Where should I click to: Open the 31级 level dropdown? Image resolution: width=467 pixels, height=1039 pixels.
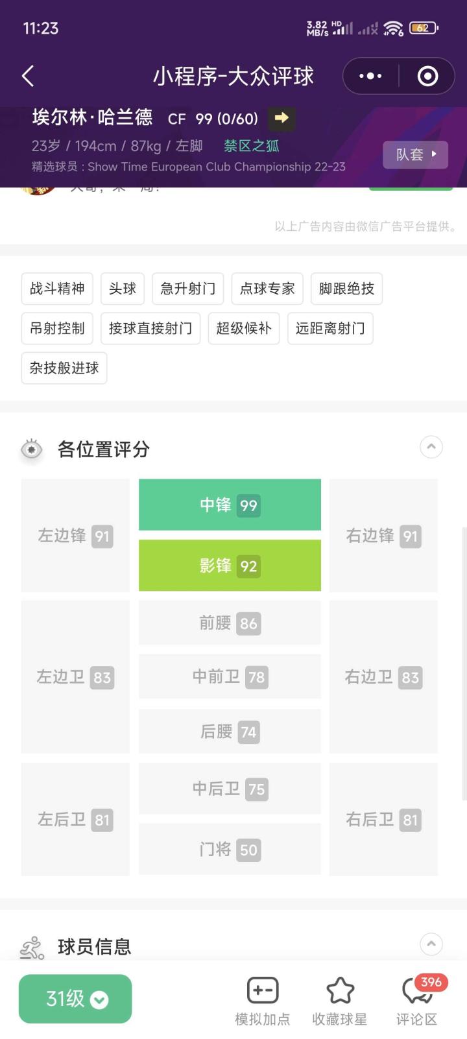coord(75,999)
